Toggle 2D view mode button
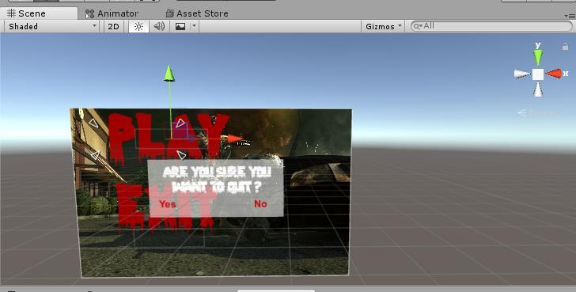576x292 pixels. 113,26
